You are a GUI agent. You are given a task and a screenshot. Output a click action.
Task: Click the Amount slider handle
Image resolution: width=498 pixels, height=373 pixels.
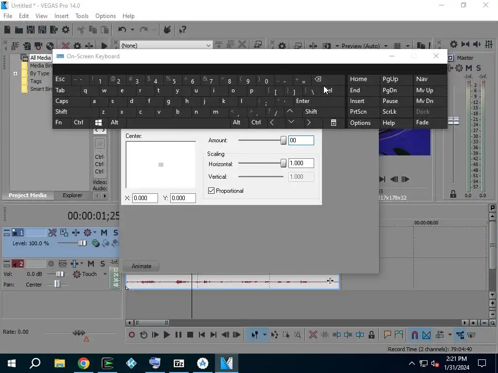tap(284, 140)
